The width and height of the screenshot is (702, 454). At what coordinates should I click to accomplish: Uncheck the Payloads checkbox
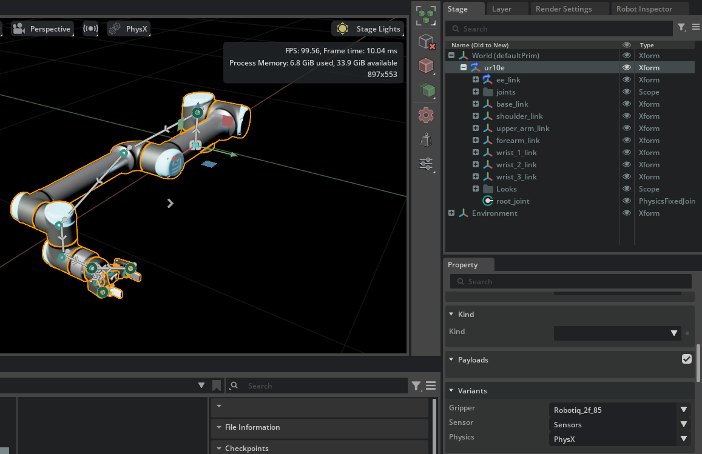(687, 358)
